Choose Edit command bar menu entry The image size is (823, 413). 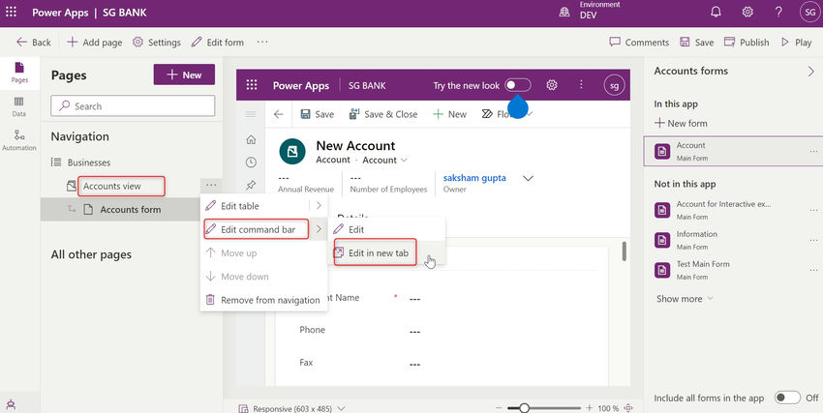tap(258, 229)
